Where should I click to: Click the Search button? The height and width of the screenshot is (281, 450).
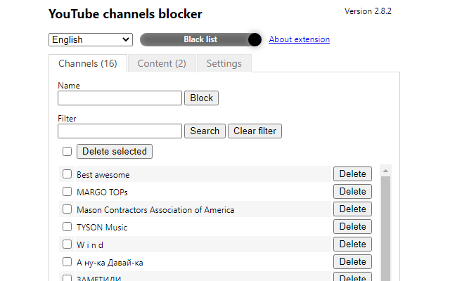pyautogui.click(x=205, y=131)
